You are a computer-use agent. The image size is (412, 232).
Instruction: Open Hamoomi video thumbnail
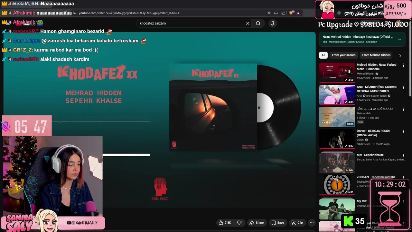pyautogui.click(x=337, y=72)
